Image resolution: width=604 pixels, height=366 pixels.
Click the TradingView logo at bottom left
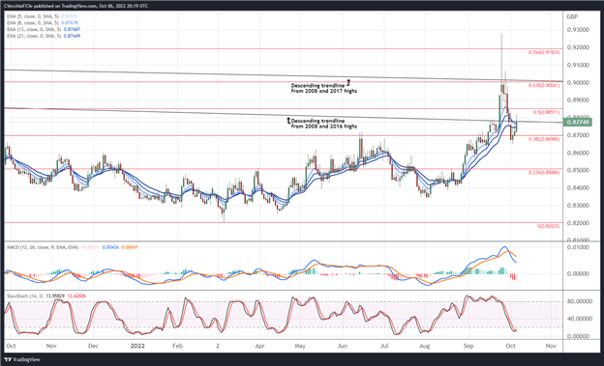pyautogui.click(x=22, y=360)
